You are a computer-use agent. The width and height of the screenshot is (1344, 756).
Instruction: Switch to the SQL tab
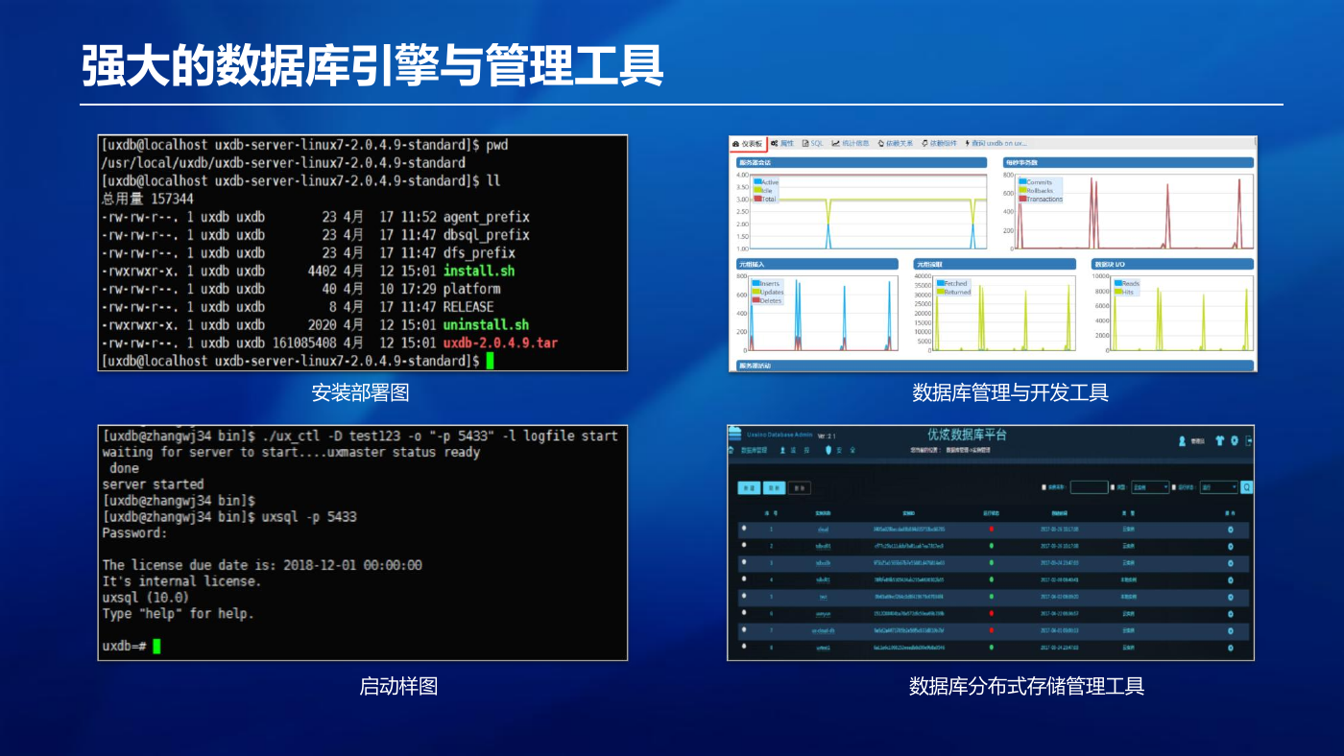click(x=812, y=144)
